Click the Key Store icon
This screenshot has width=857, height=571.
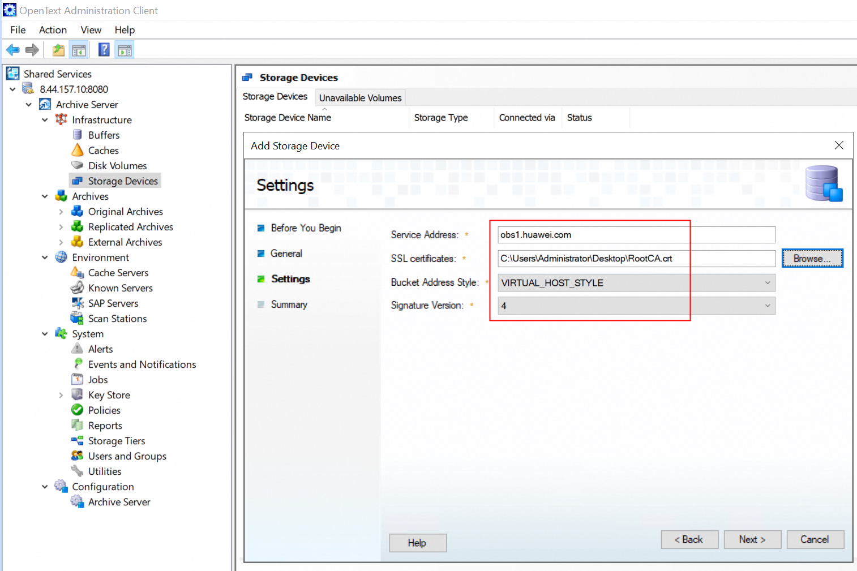[x=78, y=394]
